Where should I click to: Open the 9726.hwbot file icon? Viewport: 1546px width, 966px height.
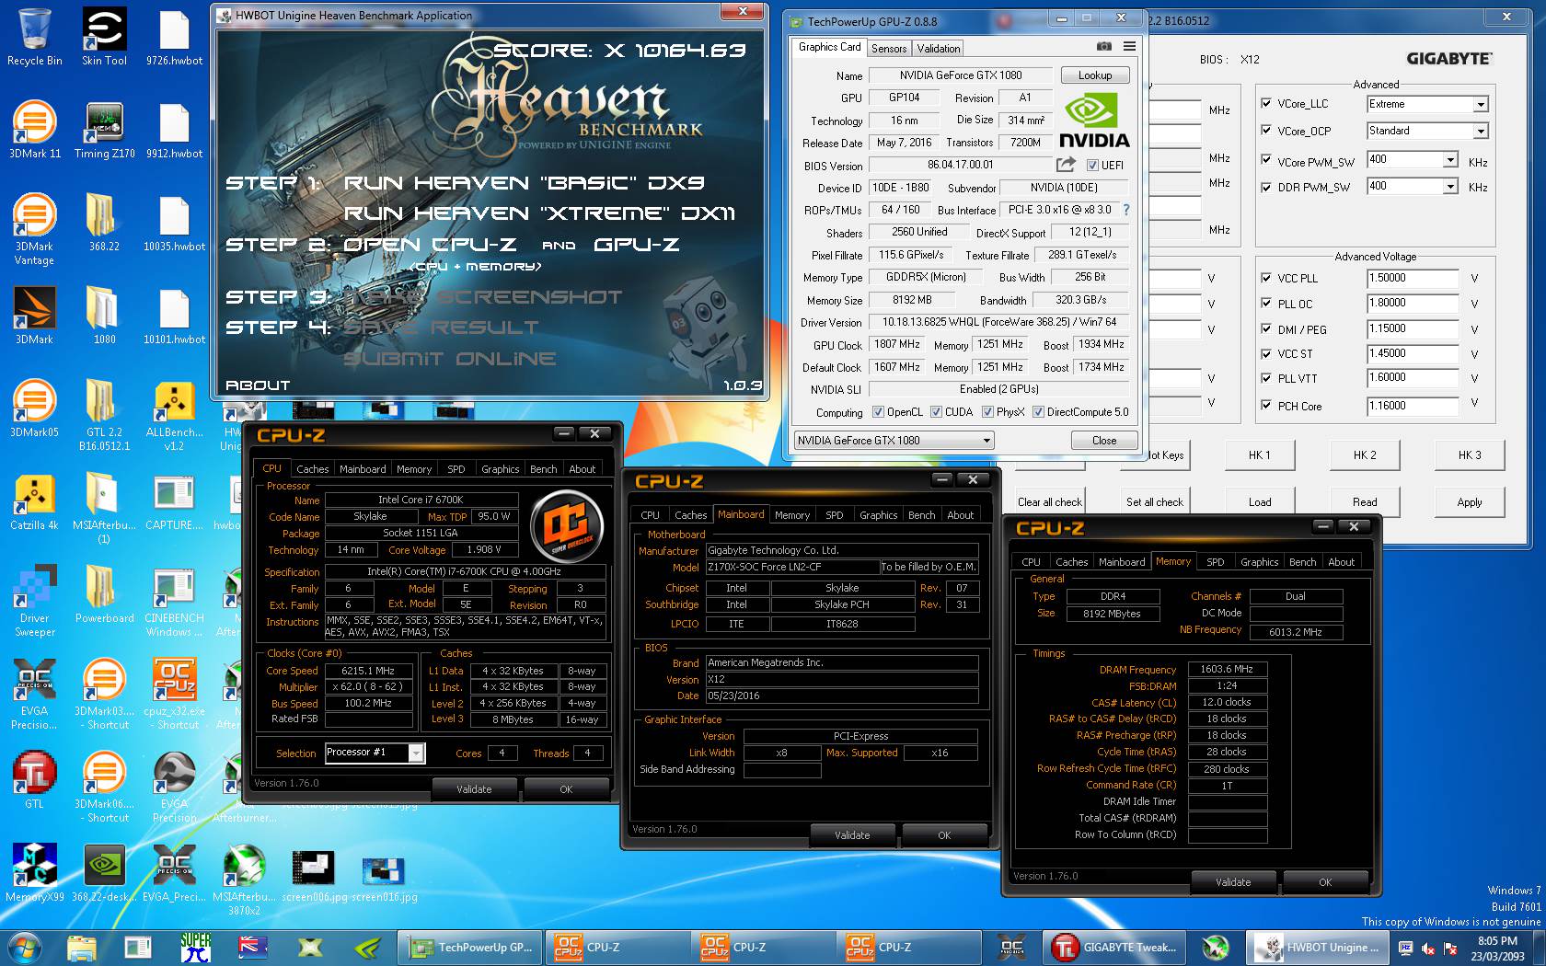pyautogui.click(x=174, y=37)
